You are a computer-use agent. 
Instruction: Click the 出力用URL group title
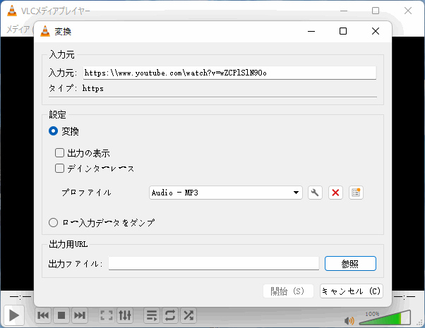(x=68, y=244)
